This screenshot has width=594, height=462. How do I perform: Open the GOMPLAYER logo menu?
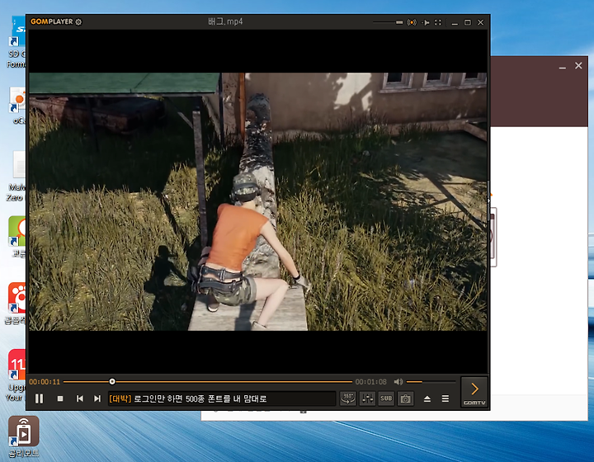51,21
